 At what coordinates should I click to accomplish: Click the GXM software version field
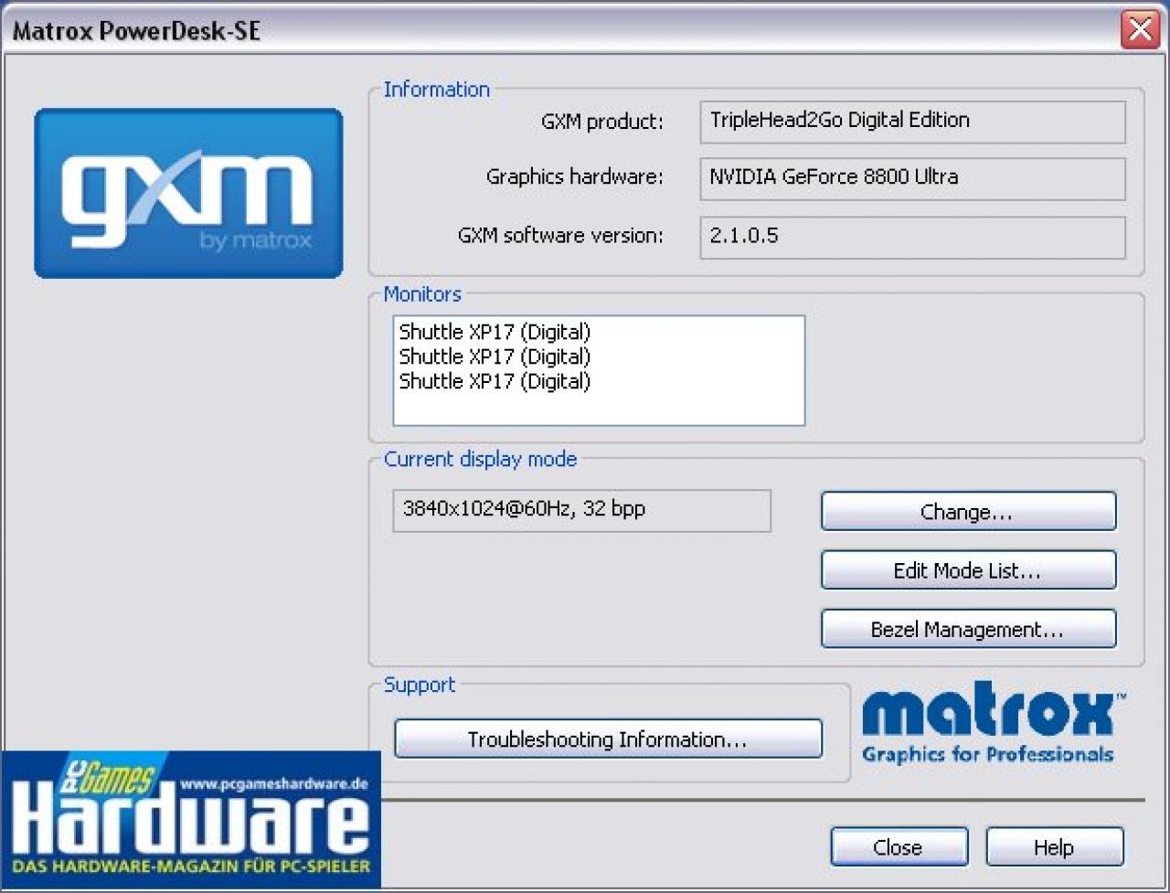pyautogui.click(x=912, y=237)
